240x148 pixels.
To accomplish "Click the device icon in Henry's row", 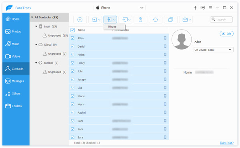I will click(165, 63).
